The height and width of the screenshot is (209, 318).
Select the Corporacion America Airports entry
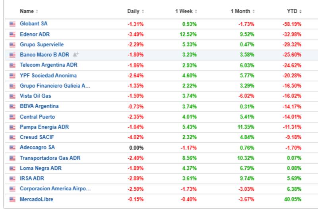55,189
